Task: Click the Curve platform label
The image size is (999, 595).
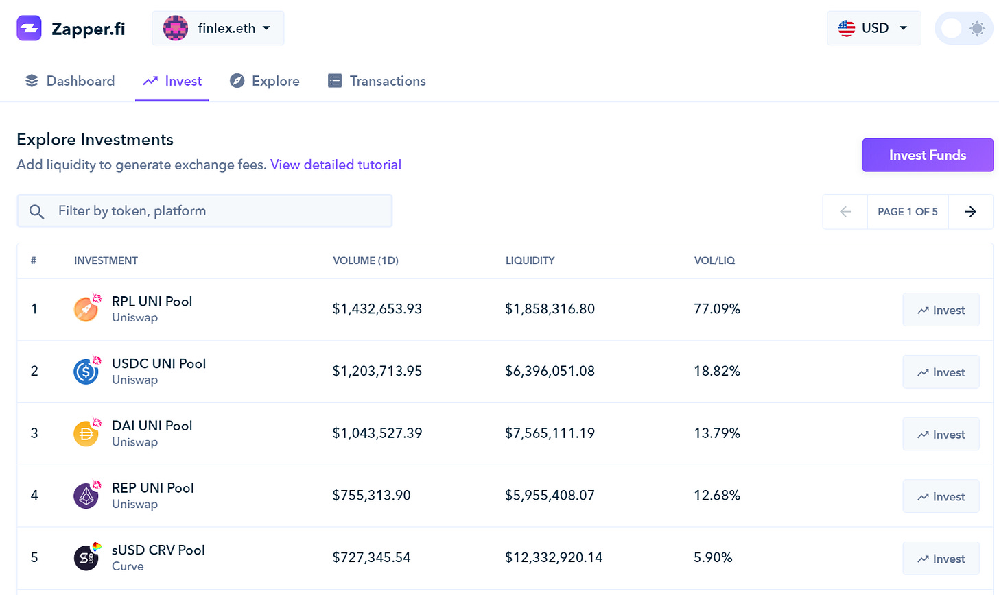Action: (x=128, y=566)
